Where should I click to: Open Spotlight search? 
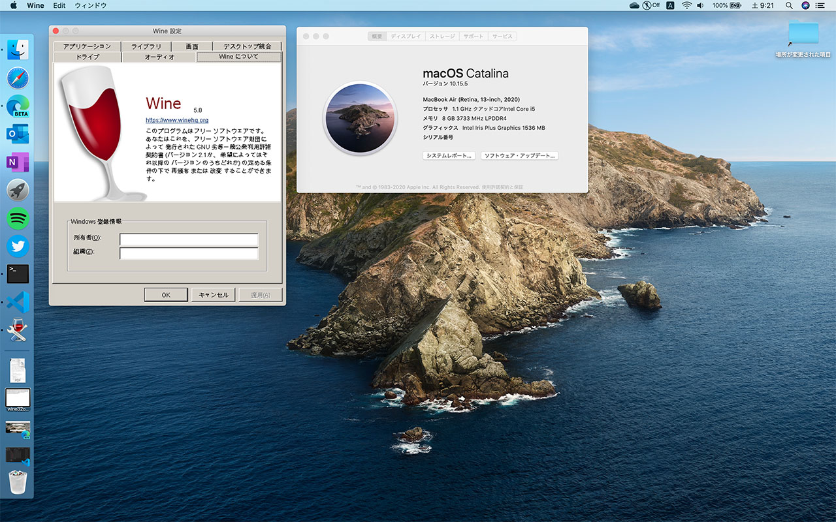(789, 5)
